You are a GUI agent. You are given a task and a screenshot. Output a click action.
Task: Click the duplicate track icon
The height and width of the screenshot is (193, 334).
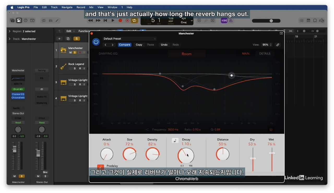tap(68, 39)
